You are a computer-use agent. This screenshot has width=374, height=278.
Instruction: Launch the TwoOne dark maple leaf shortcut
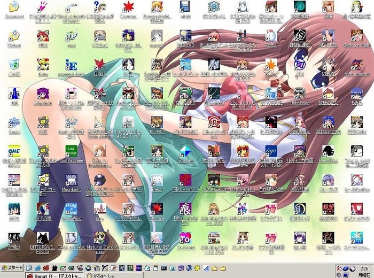[157, 209]
